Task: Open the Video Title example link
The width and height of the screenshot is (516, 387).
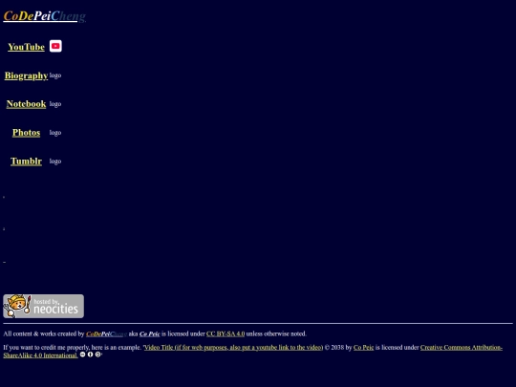Action: pos(233,348)
